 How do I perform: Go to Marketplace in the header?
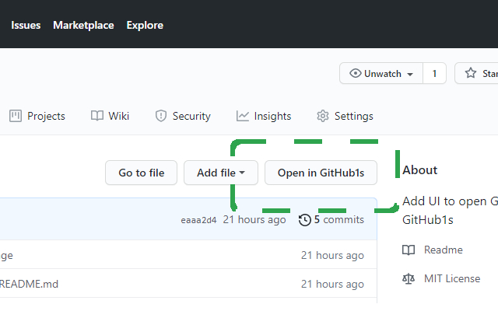83,25
